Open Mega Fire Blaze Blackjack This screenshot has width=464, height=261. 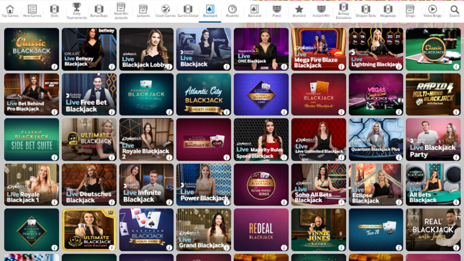(319, 49)
